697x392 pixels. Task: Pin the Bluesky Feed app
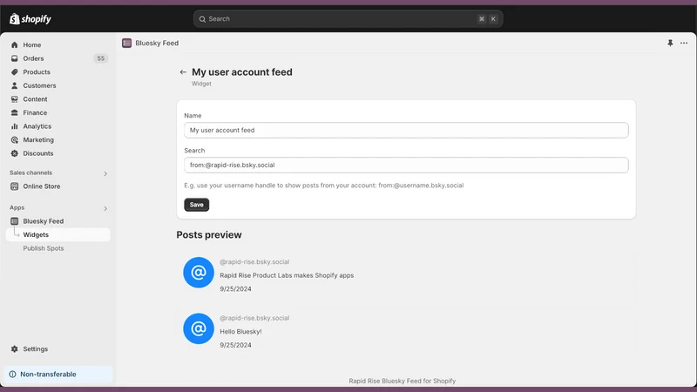point(670,43)
